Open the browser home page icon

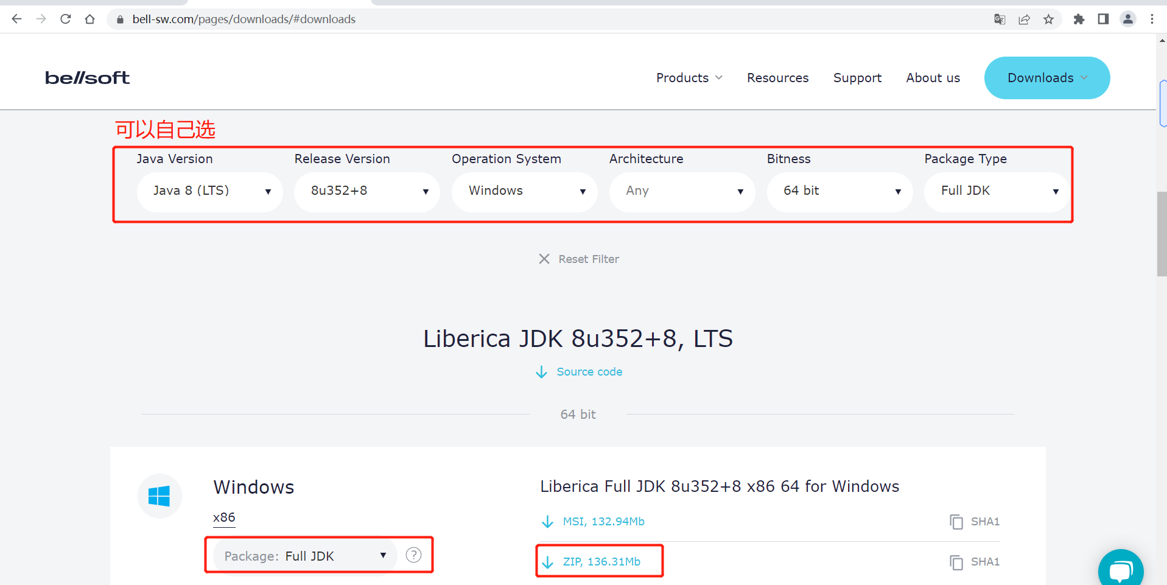tap(90, 19)
